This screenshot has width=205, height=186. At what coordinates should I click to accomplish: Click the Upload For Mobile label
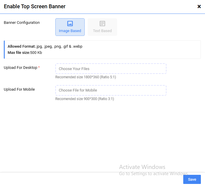(x=19, y=89)
